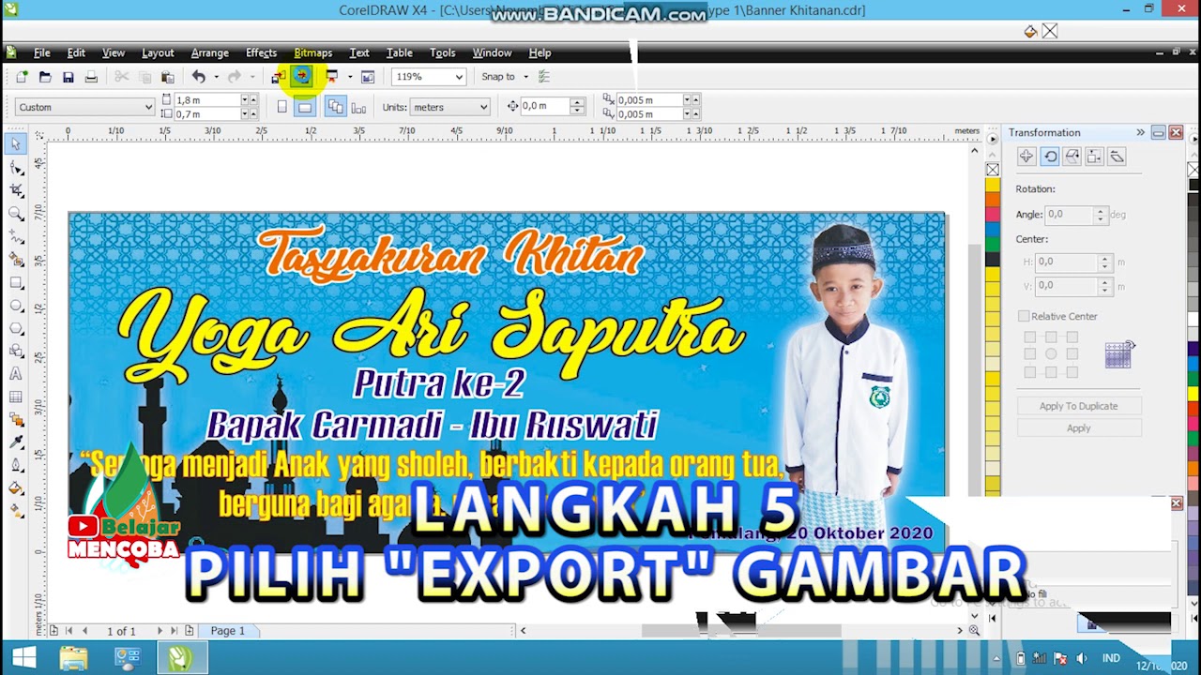1201x675 pixels.
Task: Select the Crop tool
Action: [x=16, y=190]
